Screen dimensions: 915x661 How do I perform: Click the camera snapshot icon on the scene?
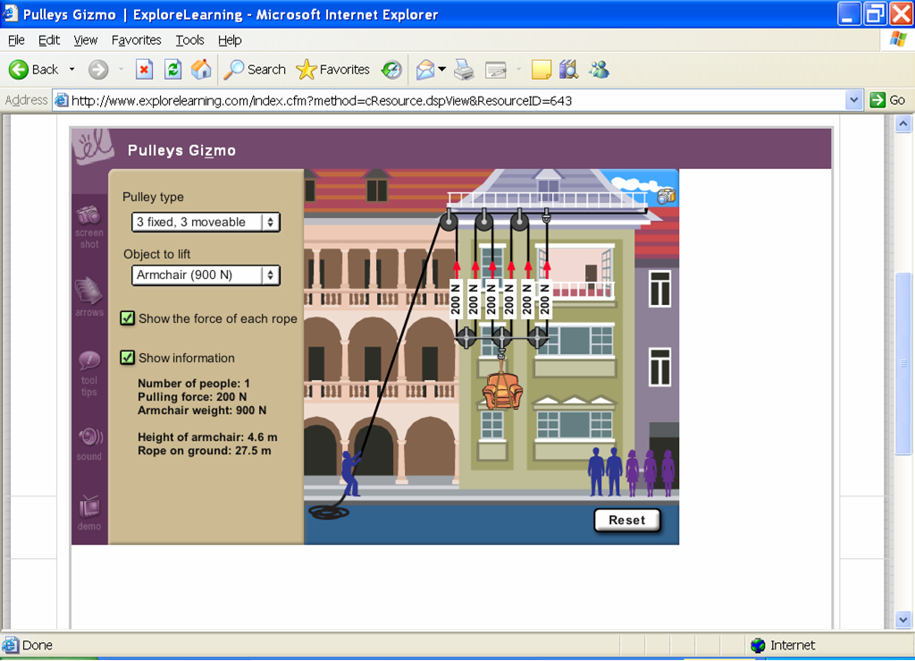tap(666, 196)
